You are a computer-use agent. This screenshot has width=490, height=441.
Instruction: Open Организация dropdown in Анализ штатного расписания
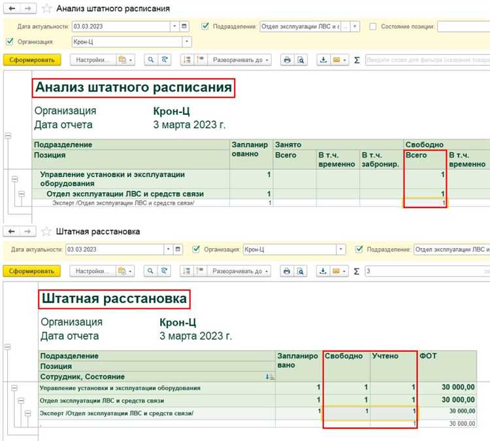[x=187, y=42]
